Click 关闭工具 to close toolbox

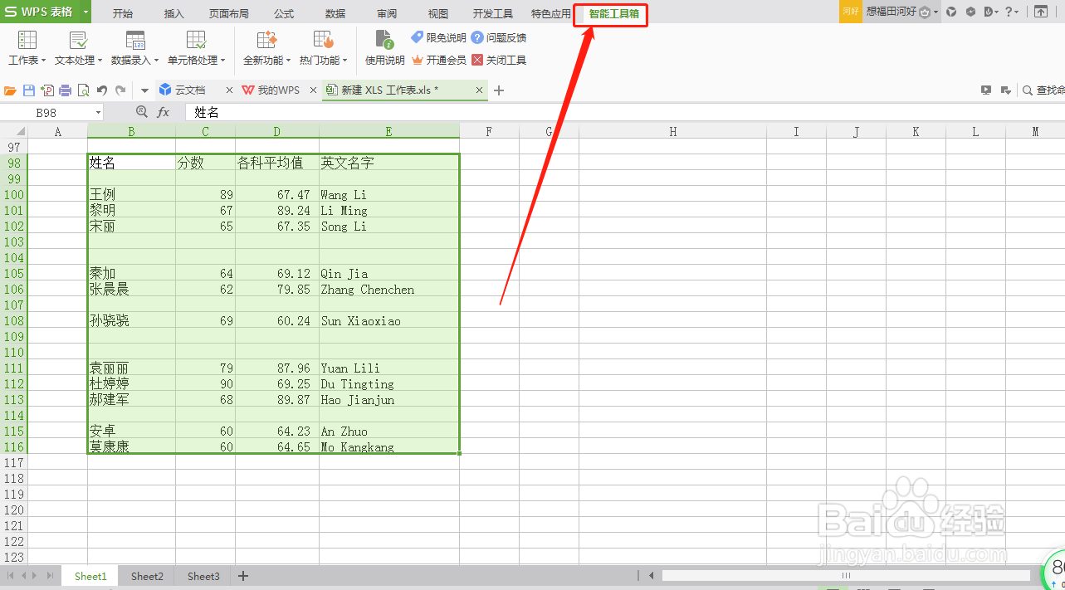pos(499,60)
